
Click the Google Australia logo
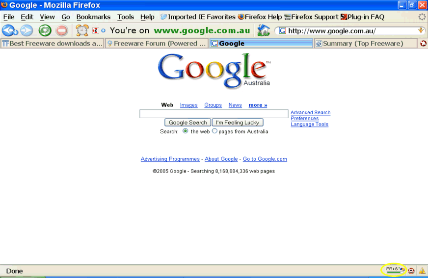pos(214,71)
